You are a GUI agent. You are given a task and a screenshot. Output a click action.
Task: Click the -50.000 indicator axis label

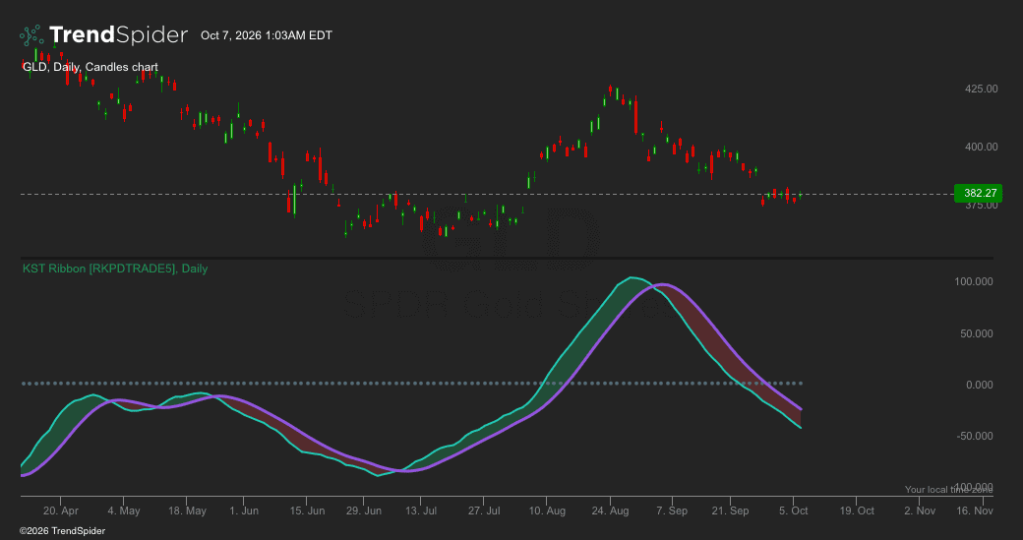[976, 436]
